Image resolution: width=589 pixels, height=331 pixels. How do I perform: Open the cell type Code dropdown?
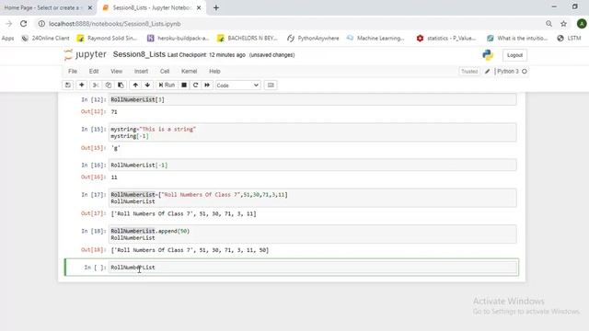[x=237, y=86]
